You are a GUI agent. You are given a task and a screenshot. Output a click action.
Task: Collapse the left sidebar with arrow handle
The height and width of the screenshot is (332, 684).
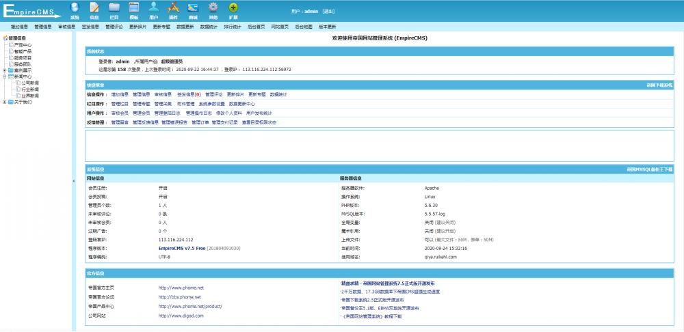coord(73,181)
